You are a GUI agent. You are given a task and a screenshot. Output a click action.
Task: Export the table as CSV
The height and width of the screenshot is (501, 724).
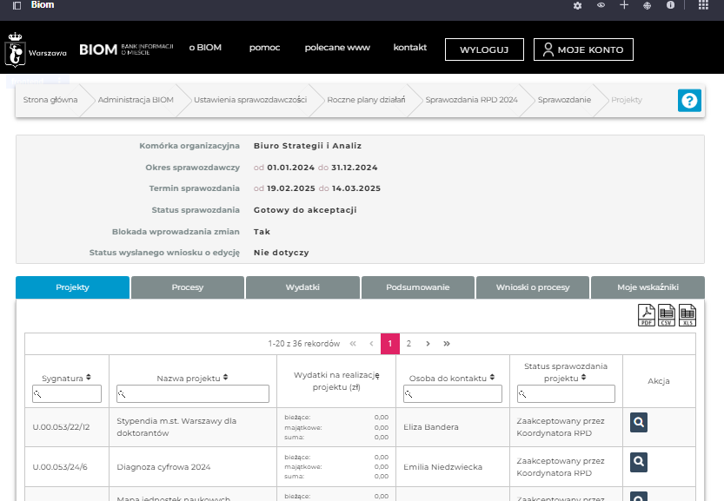click(667, 315)
